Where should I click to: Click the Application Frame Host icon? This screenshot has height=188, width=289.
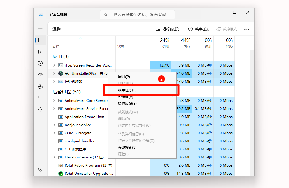60,117
